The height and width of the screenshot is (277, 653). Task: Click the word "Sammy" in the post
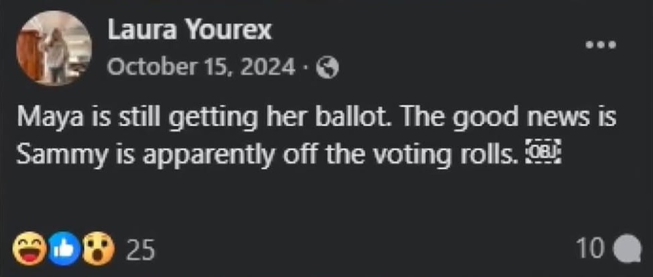click(46, 156)
